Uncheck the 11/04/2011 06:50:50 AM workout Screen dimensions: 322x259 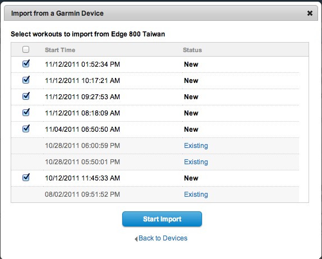click(x=26, y=128)
